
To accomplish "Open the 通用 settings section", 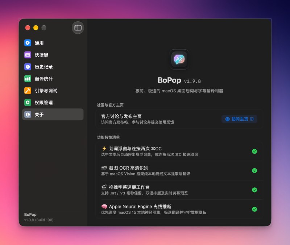I will 53,43.
